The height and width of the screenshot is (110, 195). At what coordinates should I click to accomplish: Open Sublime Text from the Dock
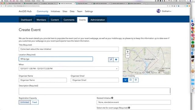tap(193, 46)
